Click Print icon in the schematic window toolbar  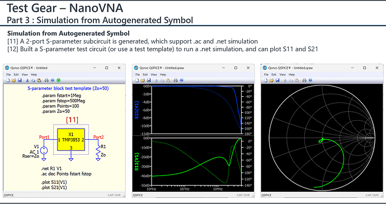(x=46, y=80)
